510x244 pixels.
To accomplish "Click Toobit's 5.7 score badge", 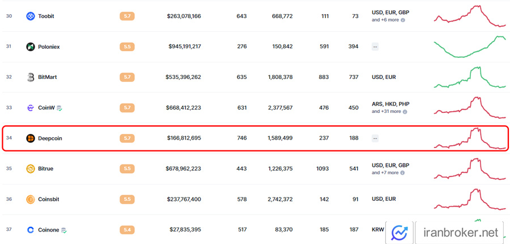I will pyautogui.click(x=127, y=16).
